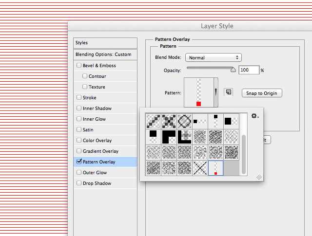Click the pattern picker resize grip

259,177
